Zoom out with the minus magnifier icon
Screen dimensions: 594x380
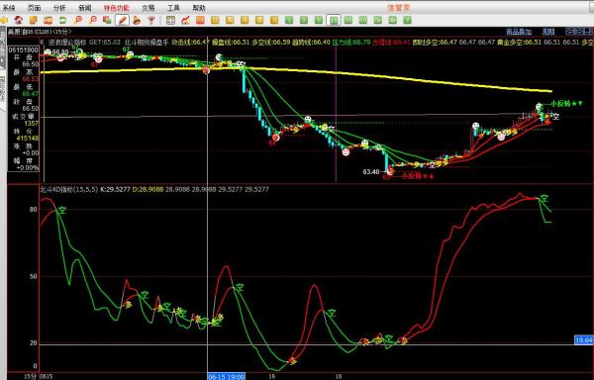tap(92, 20)
